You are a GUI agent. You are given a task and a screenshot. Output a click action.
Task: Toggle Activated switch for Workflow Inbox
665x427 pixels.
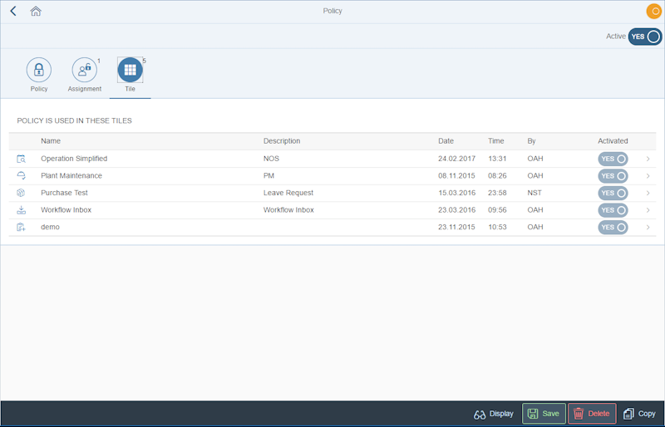[613, 210]
